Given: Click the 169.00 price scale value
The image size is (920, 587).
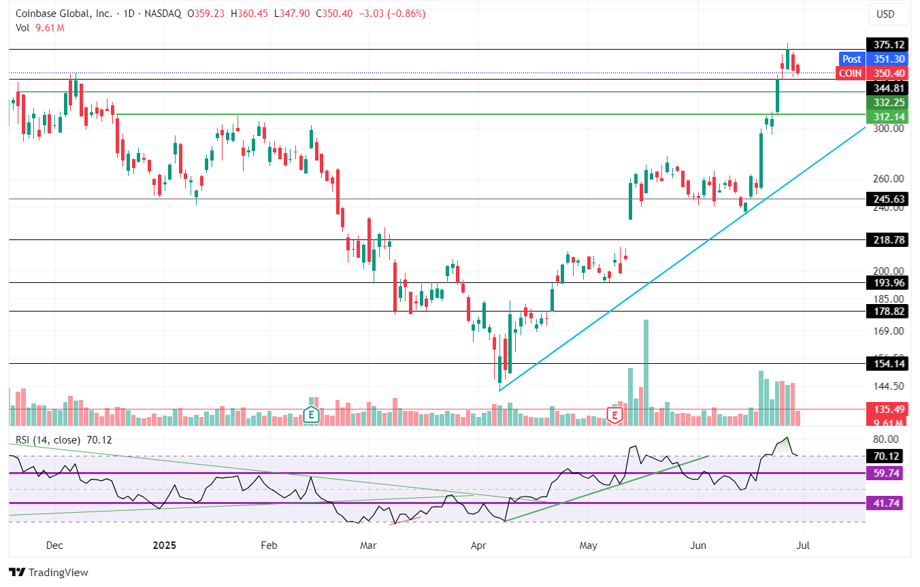Looking at the screenshot, I should (888, 331).
